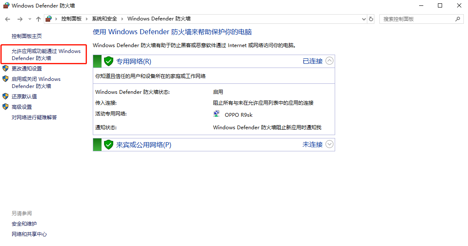
Task: Click the Back navigation arrow
Action: (8, 19)
